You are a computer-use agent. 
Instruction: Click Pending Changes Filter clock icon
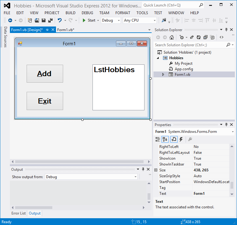182,37
